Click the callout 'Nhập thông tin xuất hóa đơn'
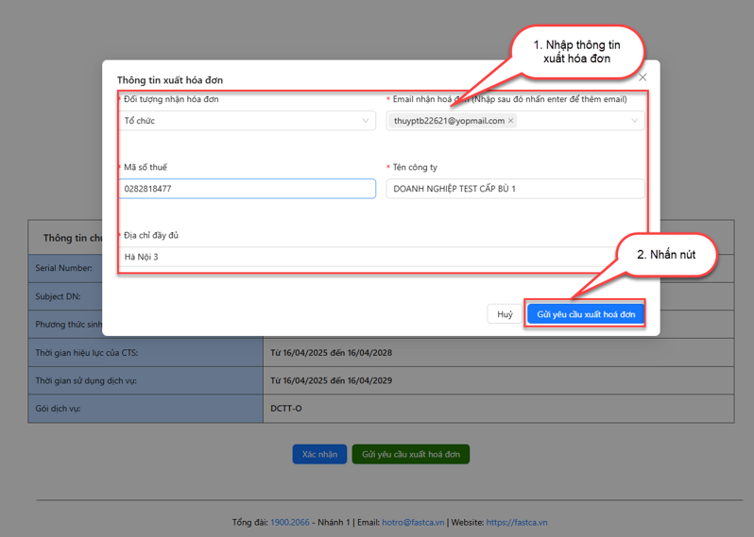This screenshot has height=537, width=754. click(576, 51)
